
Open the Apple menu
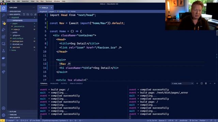click(x=3, y=1)
